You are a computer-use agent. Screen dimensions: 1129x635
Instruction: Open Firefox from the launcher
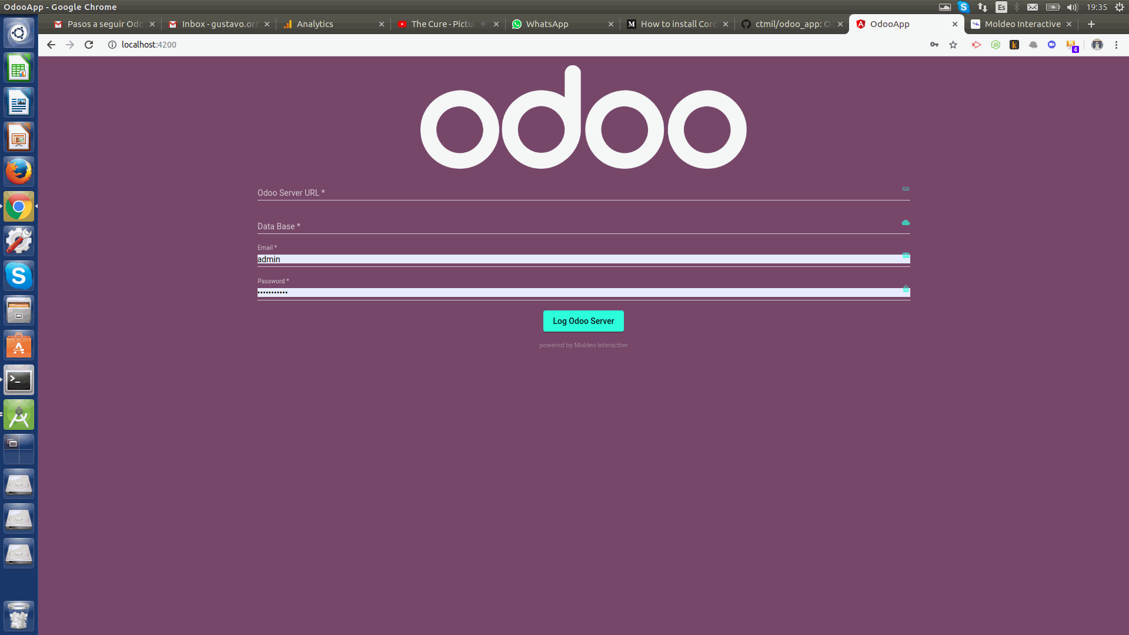[19, 172]
